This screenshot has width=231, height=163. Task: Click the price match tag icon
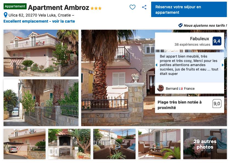(180, 25)
